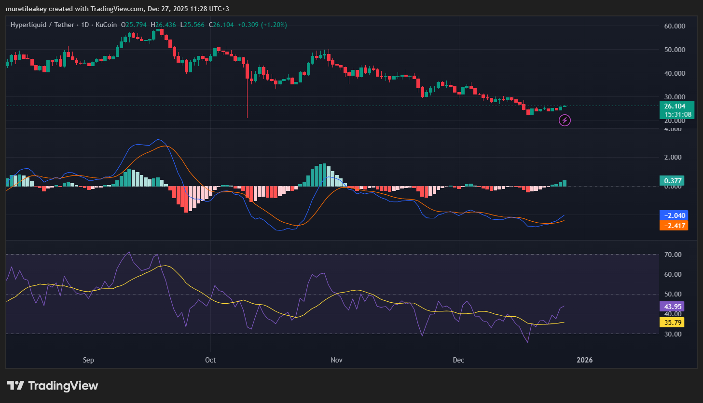Screen dimensions: 703x403
Task: Click the TradingView logo icon
Action: click(x=15, y=386)
